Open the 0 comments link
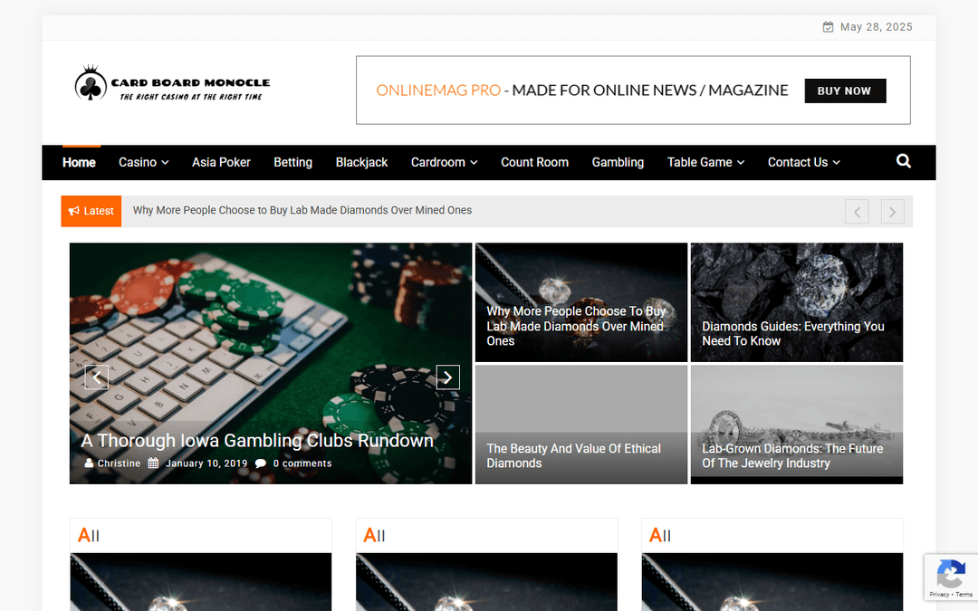 [x=302, y=463]
